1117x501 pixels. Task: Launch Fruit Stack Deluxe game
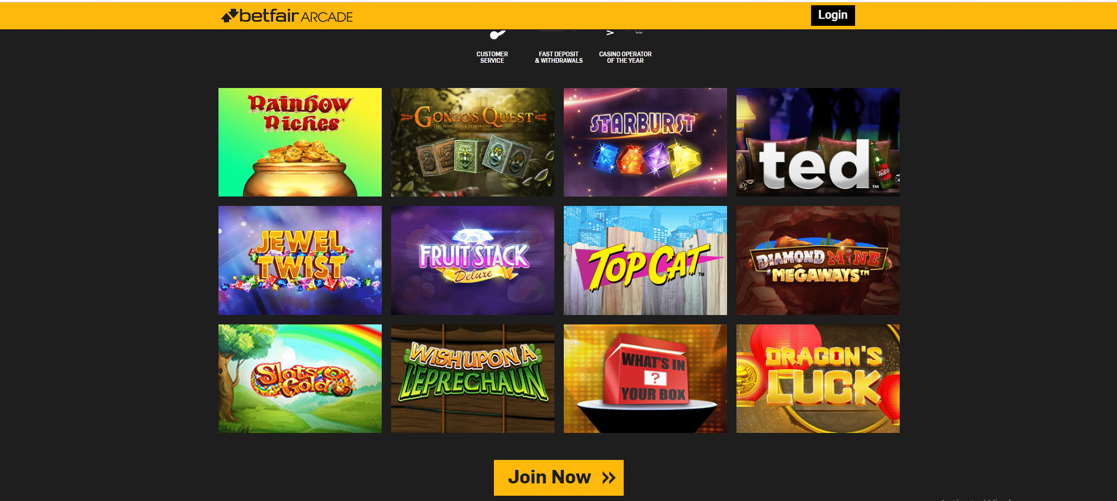tap(473, 260)
